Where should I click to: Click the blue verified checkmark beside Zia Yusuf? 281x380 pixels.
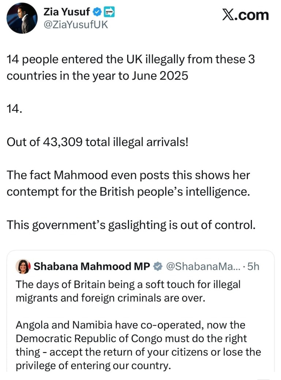(97, 12)
